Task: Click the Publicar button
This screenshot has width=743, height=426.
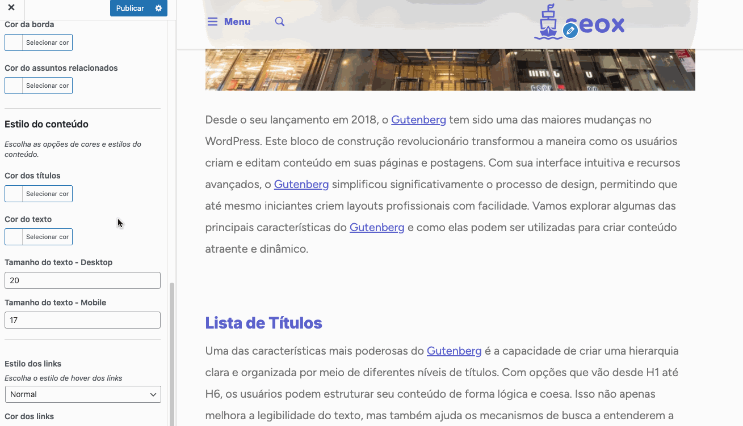Action: coord(130,8)
